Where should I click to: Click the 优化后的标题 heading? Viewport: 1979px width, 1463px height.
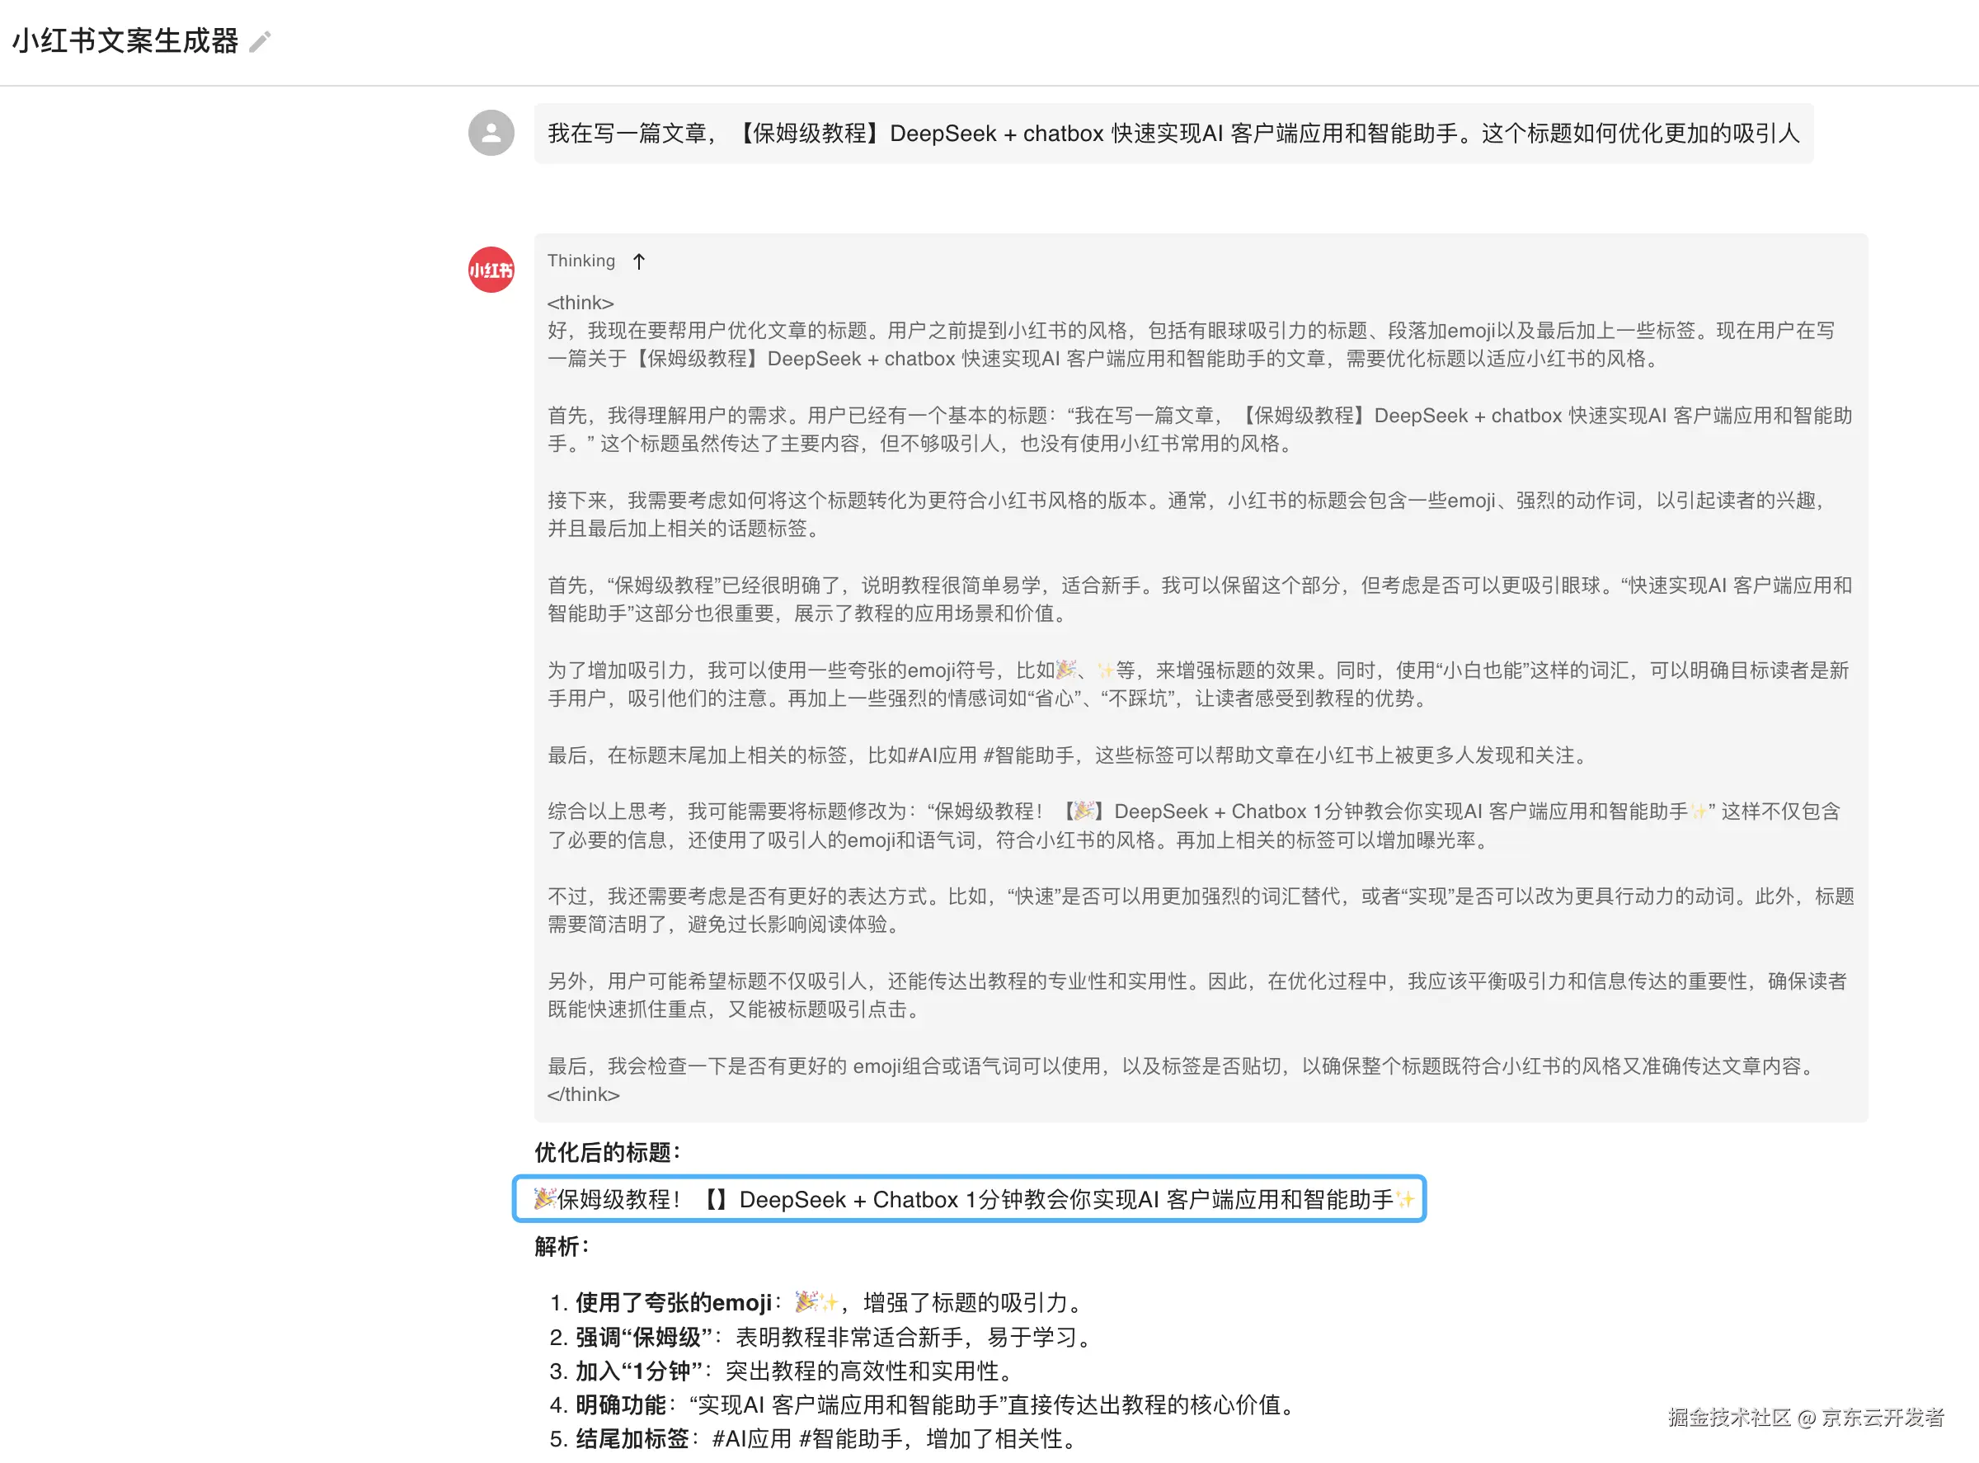(608, 1152)
